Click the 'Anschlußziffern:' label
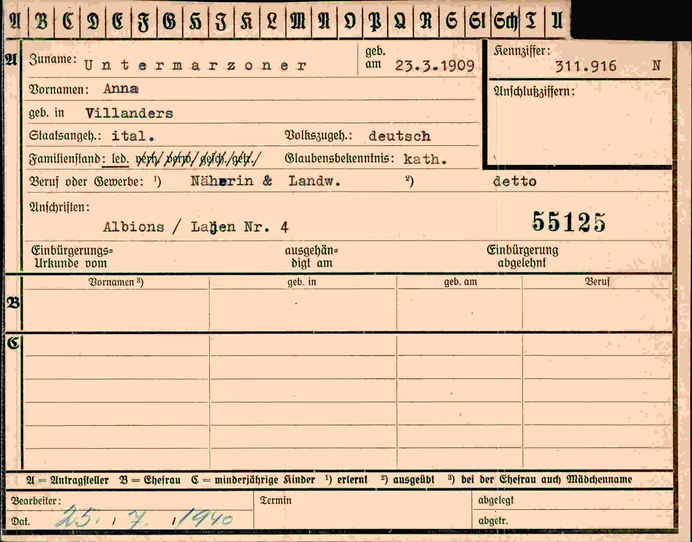 pyautogui.click(x=534, y=92)
